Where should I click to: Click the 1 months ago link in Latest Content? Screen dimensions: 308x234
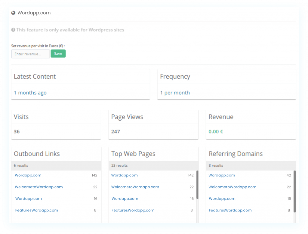30,93
